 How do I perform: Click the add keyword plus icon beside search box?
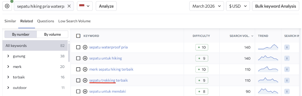click(7, 6)
